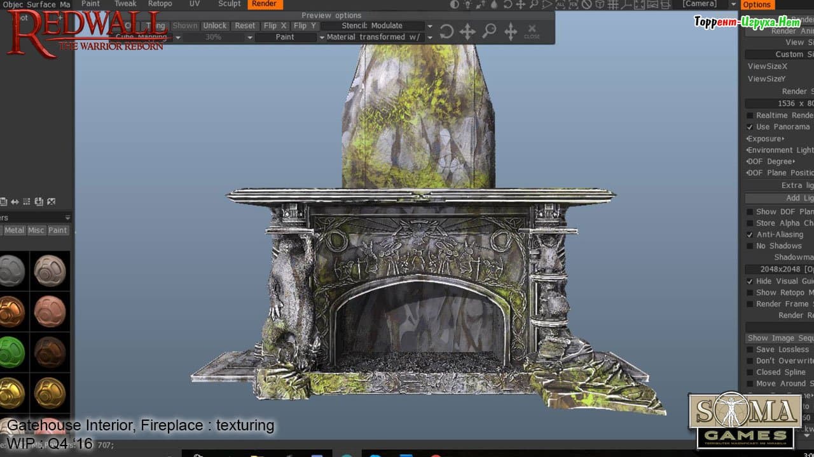
Task: Toggle the Anti-Aliasing checkbox
Action: pyautogui.click(x=750, y=235)
